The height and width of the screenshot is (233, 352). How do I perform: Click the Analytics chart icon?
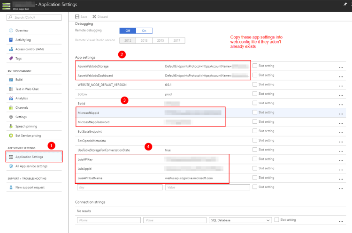[11, 98]
